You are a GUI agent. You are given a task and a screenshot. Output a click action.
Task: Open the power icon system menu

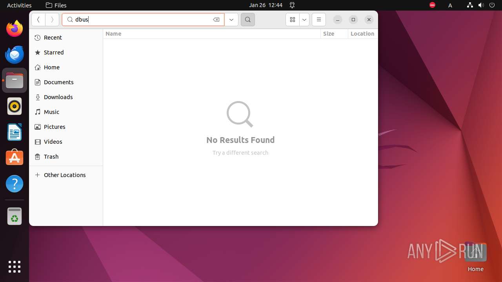pyautogui.click(x=492, y=5)
